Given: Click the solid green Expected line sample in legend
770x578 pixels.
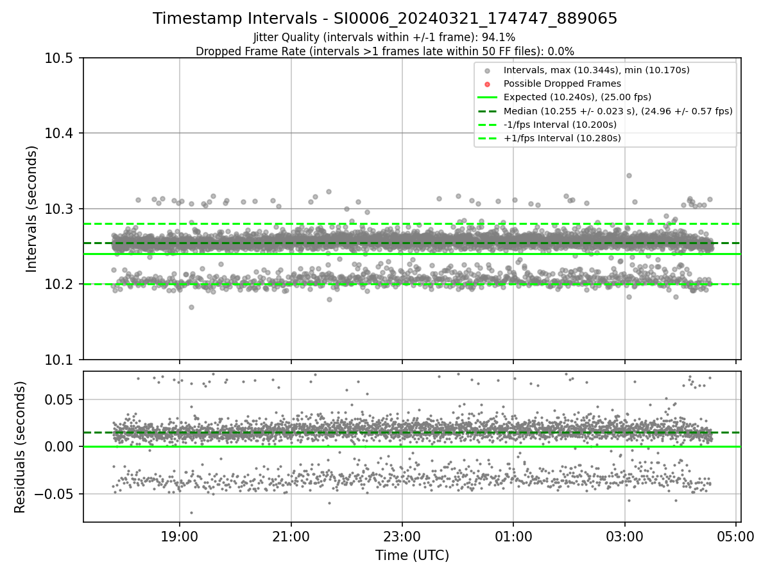Looking at the screenshot, I should [x=488, y=97].
